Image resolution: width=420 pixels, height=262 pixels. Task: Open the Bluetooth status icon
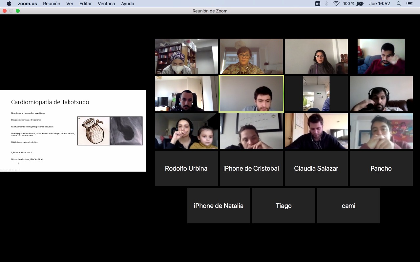[326, 4]
